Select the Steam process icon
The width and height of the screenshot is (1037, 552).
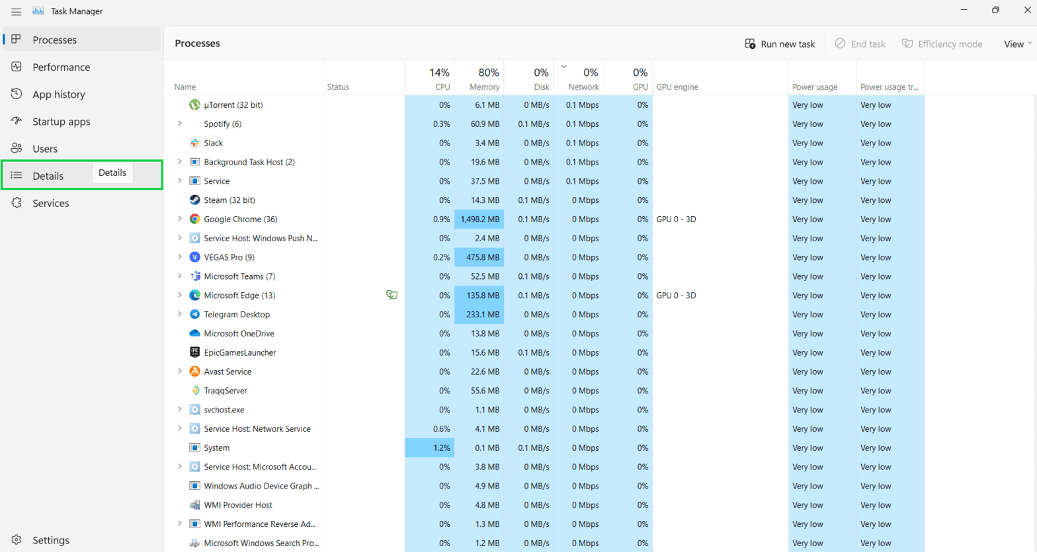(x=194, y=200)
